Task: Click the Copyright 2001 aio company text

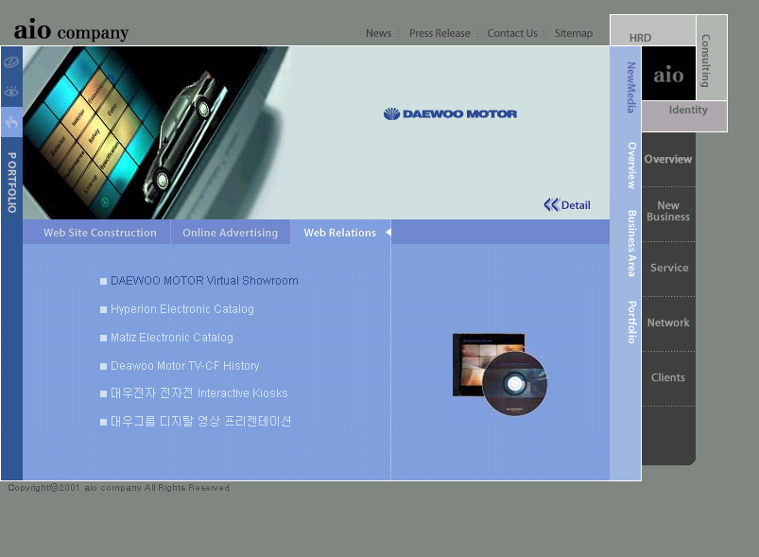Action: pyautogui.click(x=118, y=488)
